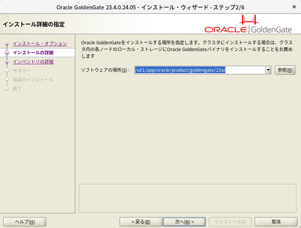Open the インストール・オプション step link
Screen dimensions: 301x228
point(40,44)
